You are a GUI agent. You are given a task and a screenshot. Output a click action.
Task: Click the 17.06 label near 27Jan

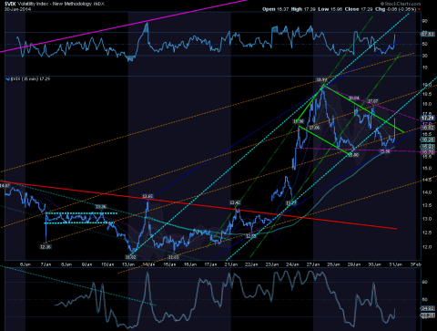(x=314, y=128)
